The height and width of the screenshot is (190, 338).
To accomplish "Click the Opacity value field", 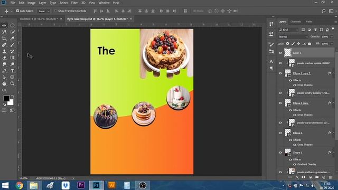I will point(325,37).
